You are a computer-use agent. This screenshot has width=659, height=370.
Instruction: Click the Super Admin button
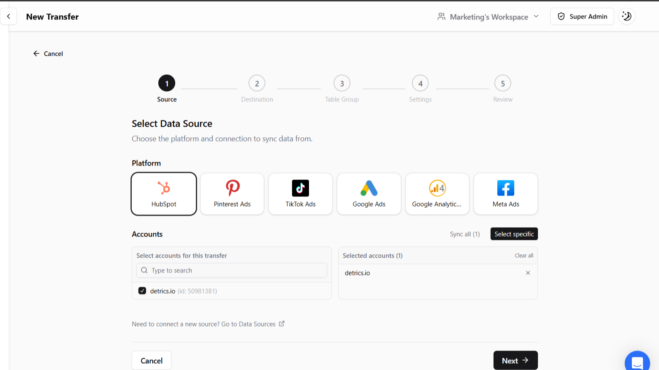(582, 16)
